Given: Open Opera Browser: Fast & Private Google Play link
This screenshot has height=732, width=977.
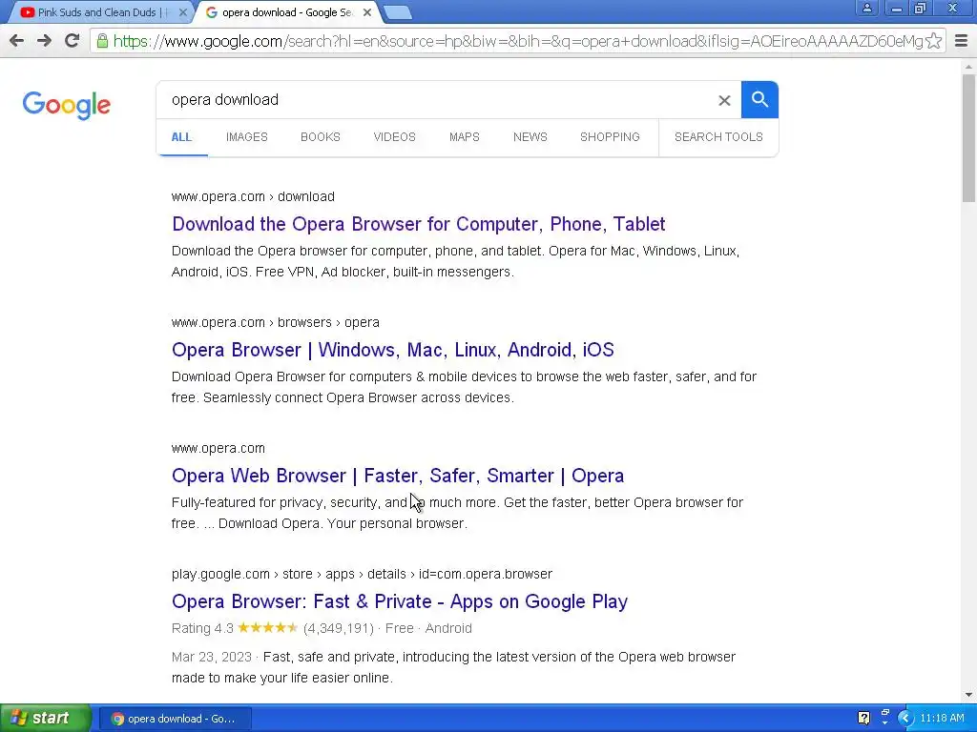Looking at the screenshot, I should pos(400,601).
